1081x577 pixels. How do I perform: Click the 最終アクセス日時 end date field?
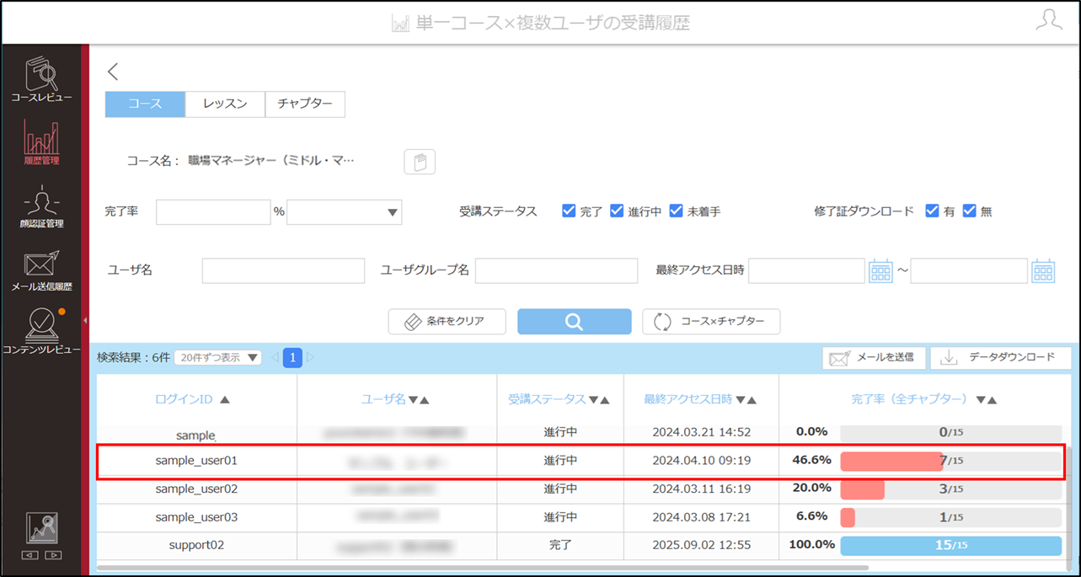pyautogui.click(x=969, y=270)
